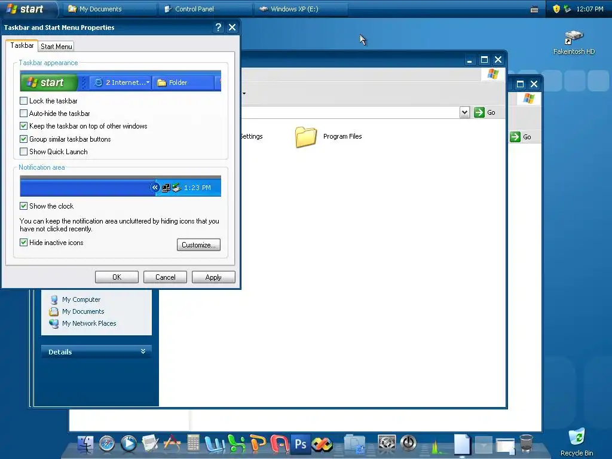This screenshot has height=459, width=612.
Task: Open Finder from the dock
Action: coord(85,444)
